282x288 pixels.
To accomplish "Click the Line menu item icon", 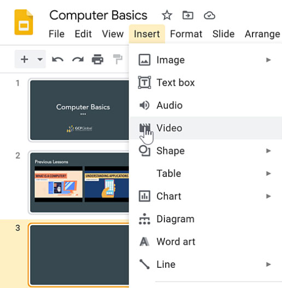I will (144, 264).
